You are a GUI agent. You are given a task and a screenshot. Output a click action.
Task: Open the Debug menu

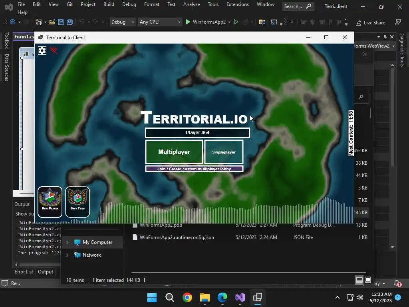pos(129,4)
